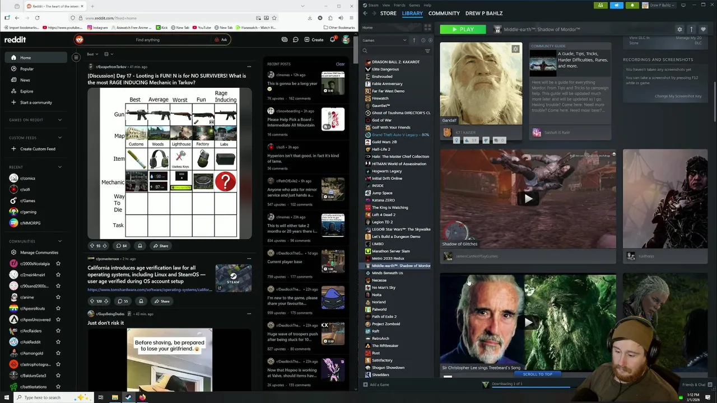Open the View menu in Steam

pos(386,5)
